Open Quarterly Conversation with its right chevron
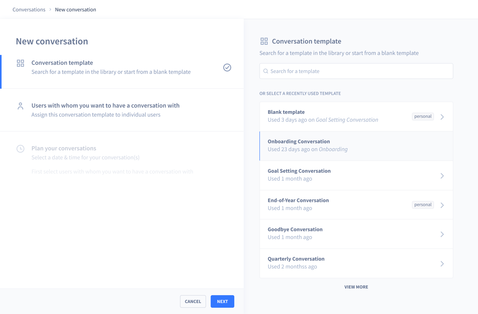Viewport: 478px width, 314px height. coord(442,264)
